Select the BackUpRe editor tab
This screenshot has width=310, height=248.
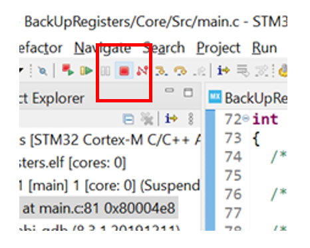pyautogui.click(x=248, y=98)
